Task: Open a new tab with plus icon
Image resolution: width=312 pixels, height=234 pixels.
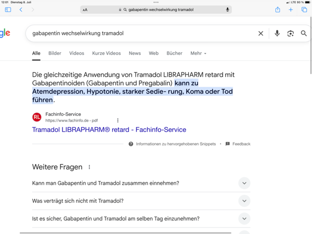Action: coord(291,10)
